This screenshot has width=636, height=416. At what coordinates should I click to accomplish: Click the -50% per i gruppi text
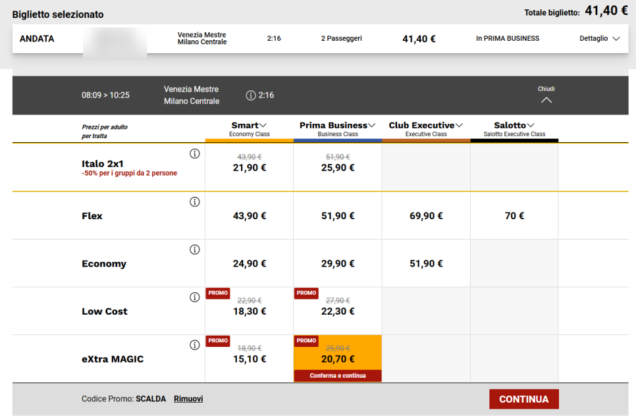coord(130,173)
